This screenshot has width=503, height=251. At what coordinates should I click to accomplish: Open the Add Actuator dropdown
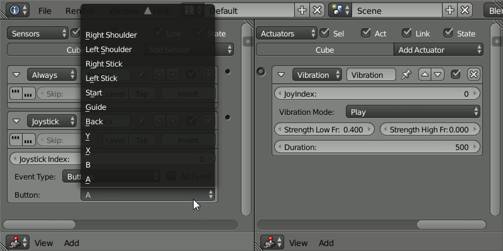point(438,50)
